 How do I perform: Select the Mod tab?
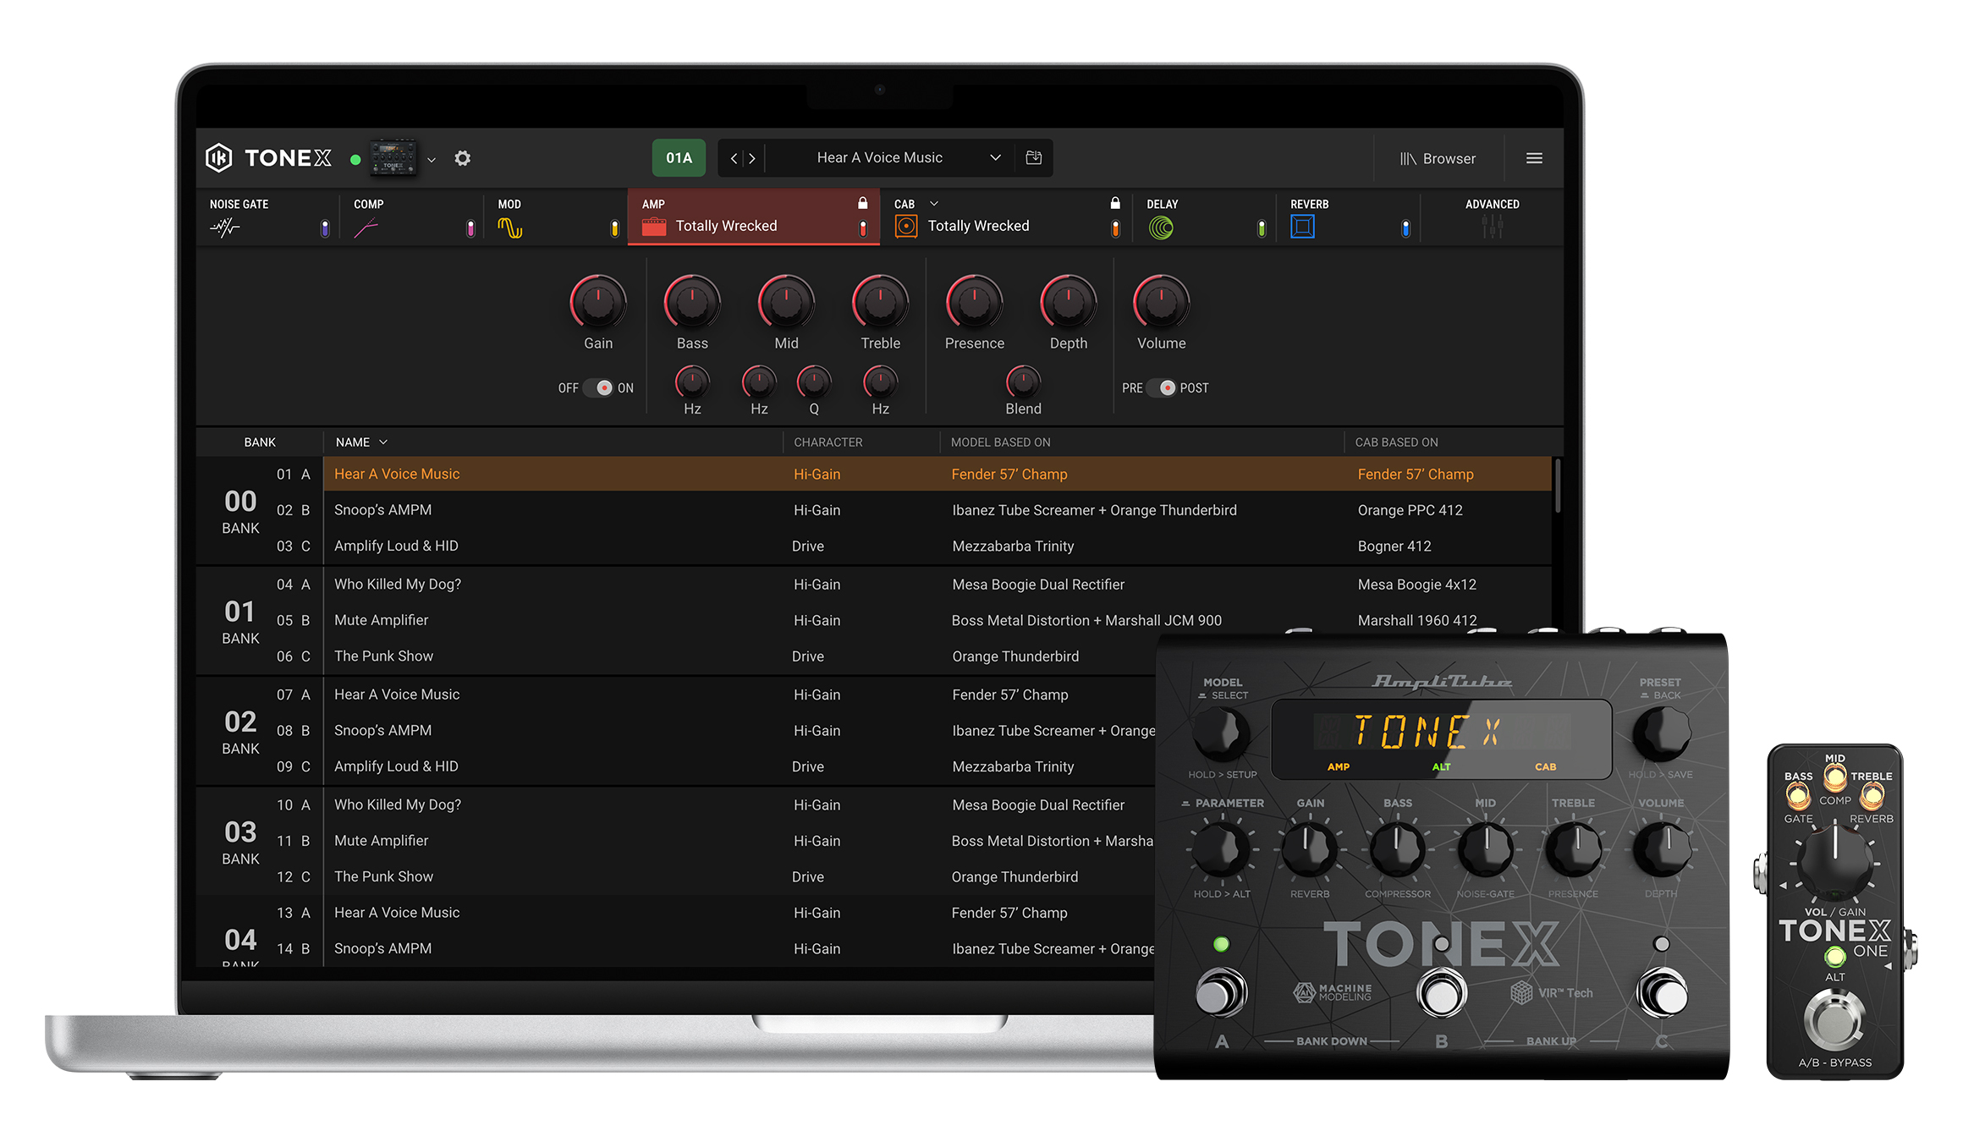click(x=556, y=217)
